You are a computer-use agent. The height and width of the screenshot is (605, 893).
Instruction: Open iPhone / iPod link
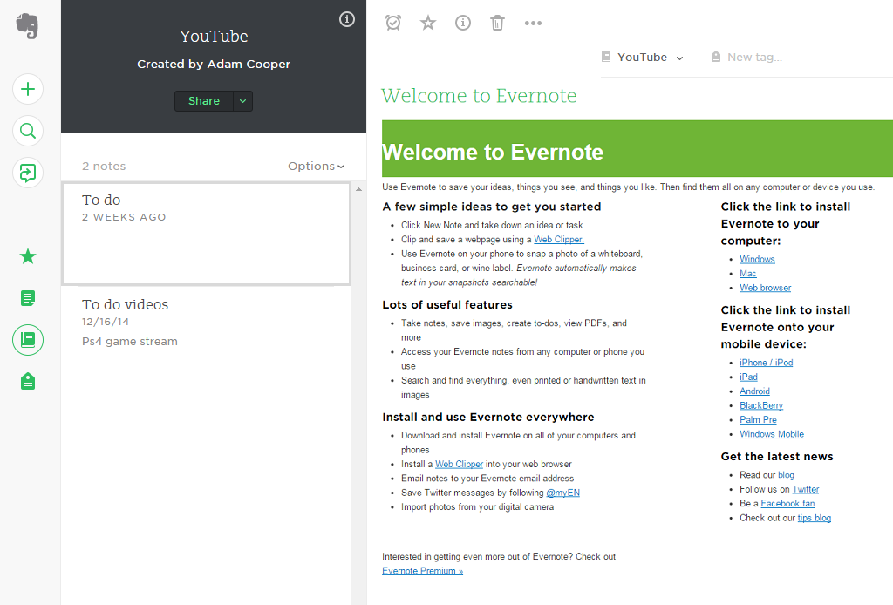(766, 363)
